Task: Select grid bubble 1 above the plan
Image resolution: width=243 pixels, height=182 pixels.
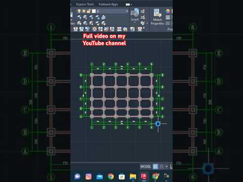Action: point(92,64)
